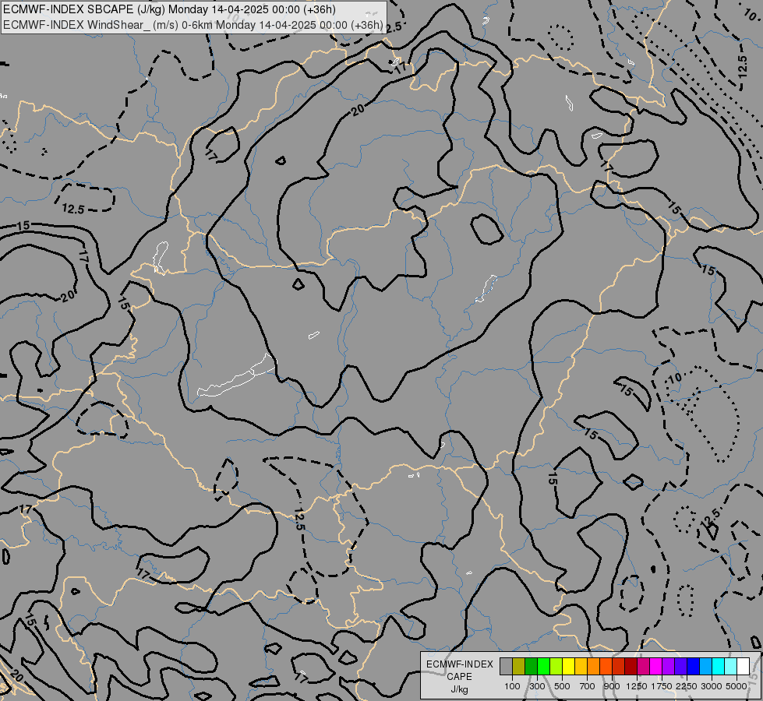Click the dark red legend swatch
Image resolution: width=763 pixels, height=701 pixels.
[x=631, y=666]
